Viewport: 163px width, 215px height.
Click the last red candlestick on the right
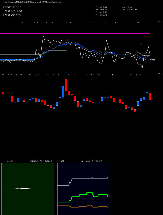(x=150, y=96)
